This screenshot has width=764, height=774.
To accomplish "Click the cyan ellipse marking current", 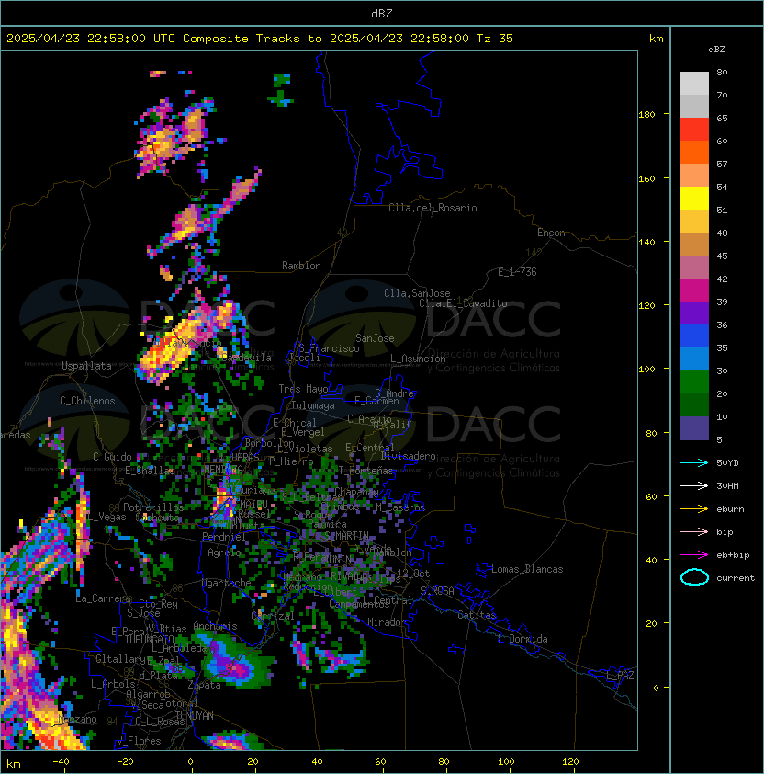I will tap(694, 577).
